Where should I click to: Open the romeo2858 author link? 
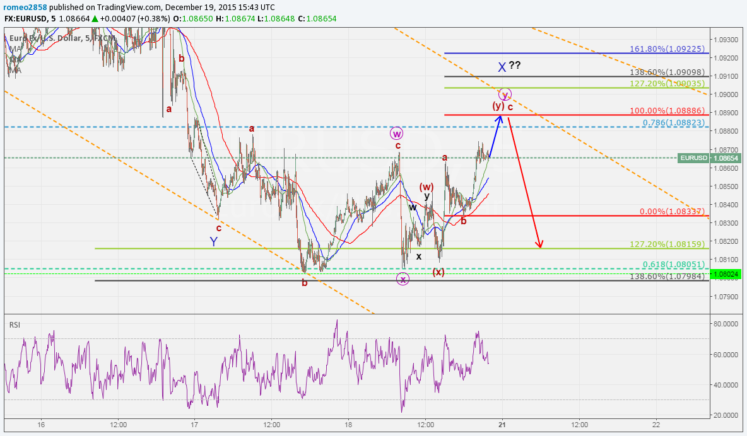point(25,7)
